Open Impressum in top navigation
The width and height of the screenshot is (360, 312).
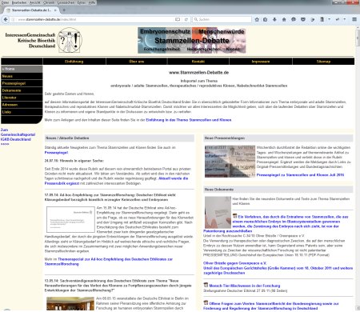click(261, 62)
